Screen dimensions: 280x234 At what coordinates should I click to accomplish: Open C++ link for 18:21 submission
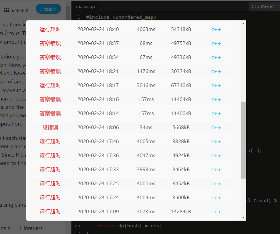(216, 71)
